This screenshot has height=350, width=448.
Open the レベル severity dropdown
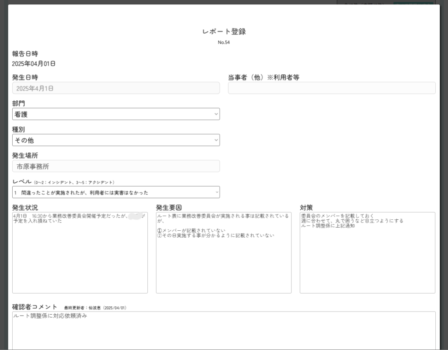(116, 192)
